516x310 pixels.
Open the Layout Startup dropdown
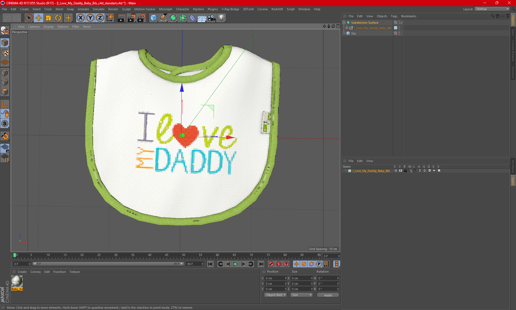coord(492,9)
